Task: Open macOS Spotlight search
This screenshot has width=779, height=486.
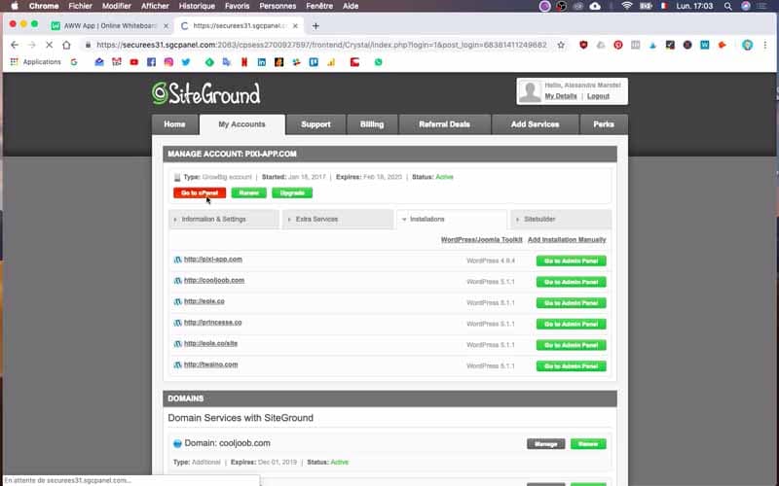Action: 727,6
